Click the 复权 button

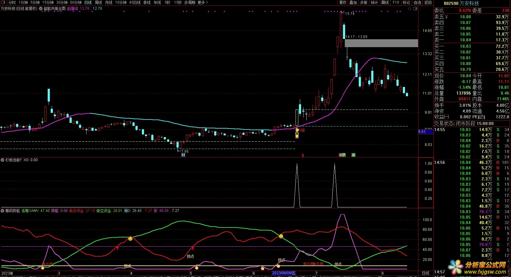(343, 2)
